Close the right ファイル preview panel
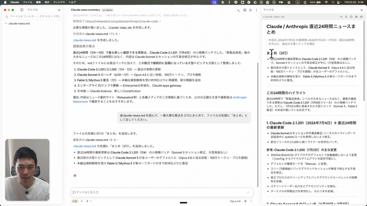Screen dimensions: 367x206 pyautogui.click(x=361, y=10)
